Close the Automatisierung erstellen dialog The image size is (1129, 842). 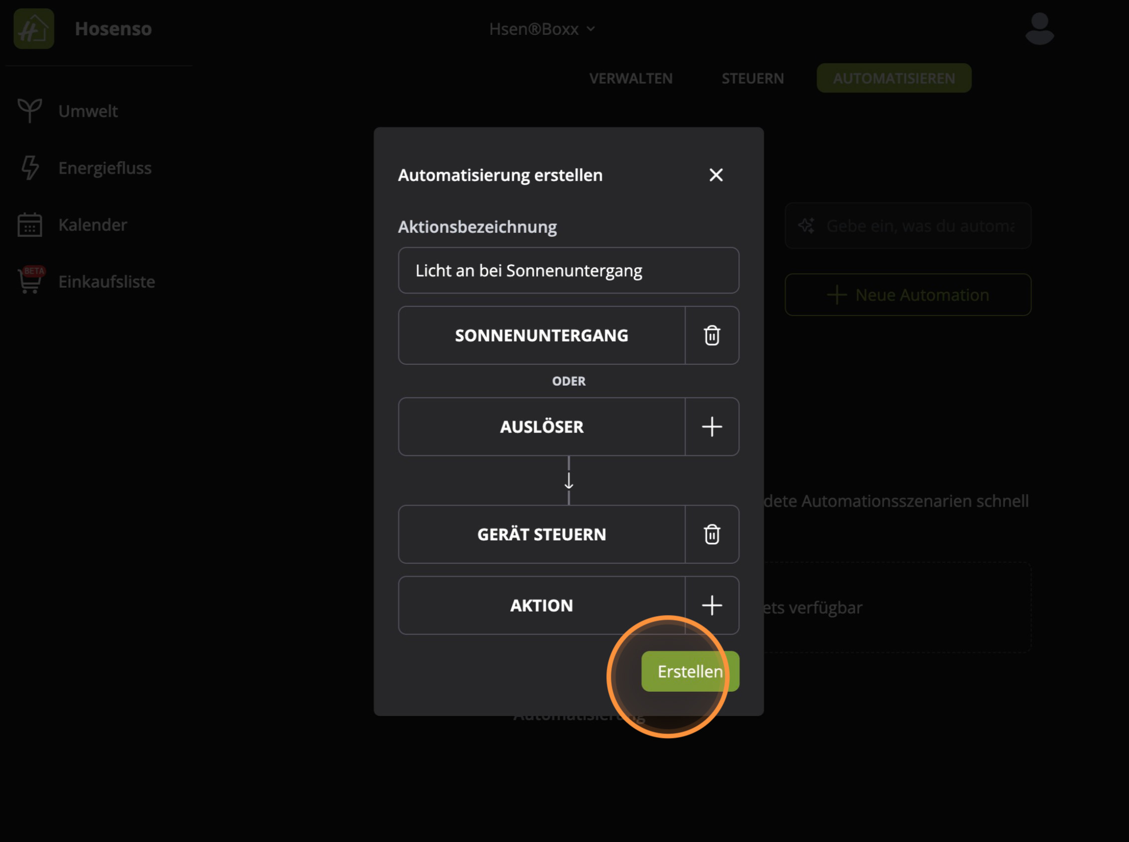click(716, 175)
